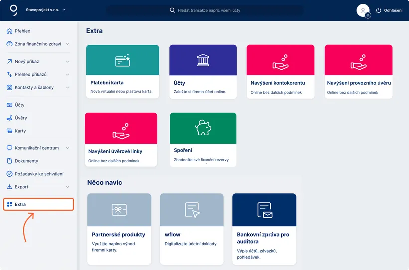Expand the Export menu chevron

tap(67, 187)
